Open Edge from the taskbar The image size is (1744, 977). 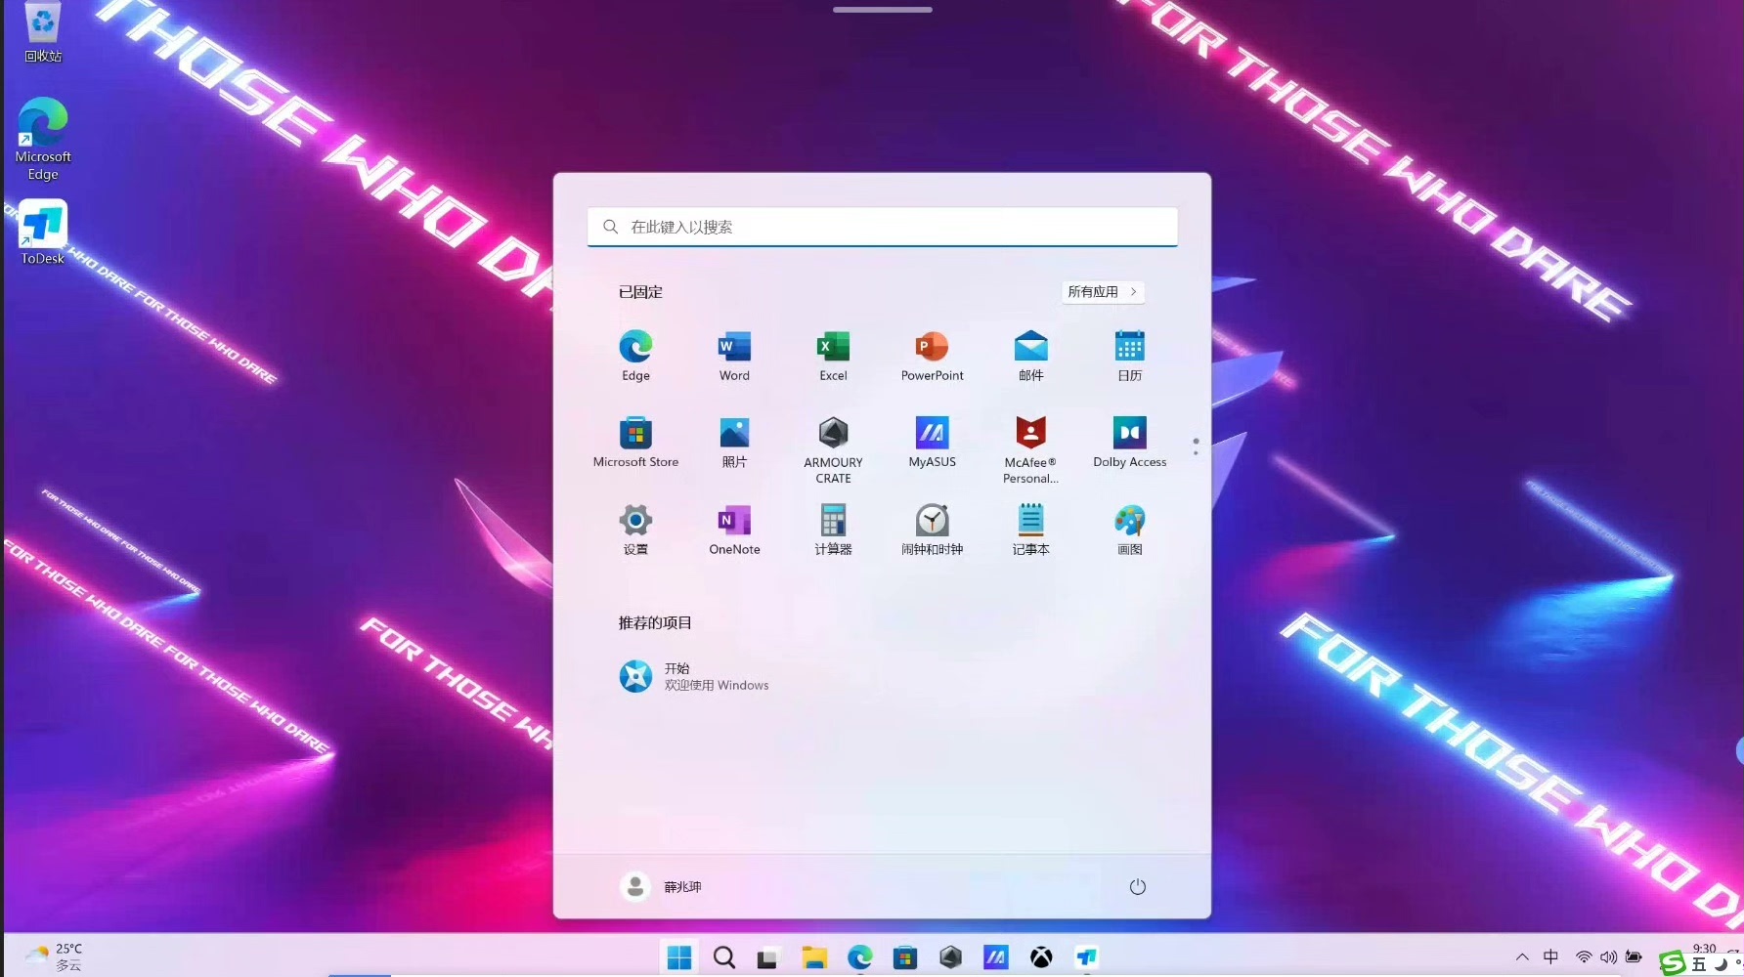click(x=860, y=957)
